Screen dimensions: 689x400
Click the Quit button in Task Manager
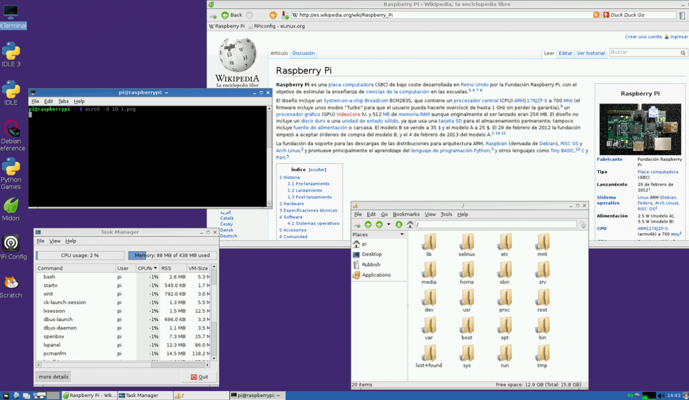coord(199,376)
